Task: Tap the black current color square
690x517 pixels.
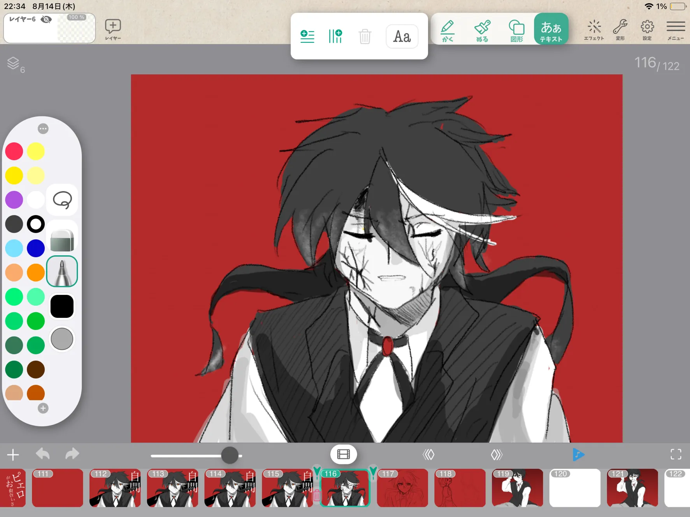Action: click(62, 306)
